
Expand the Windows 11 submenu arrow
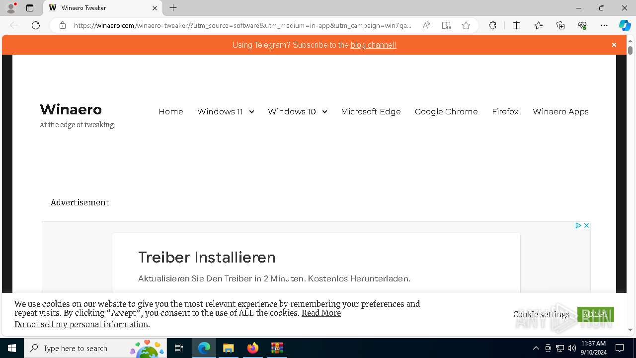point(251,112)
